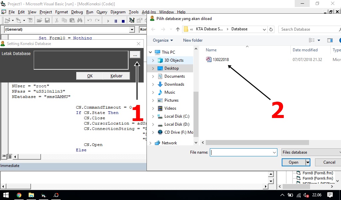Select Full Module View toggle in code window
Screen dimensions: 341x200
click(x=10, y=156)
